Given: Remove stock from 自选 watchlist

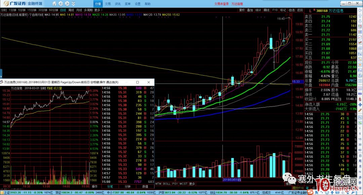Looking at the screenshot, I should point(292,10).
